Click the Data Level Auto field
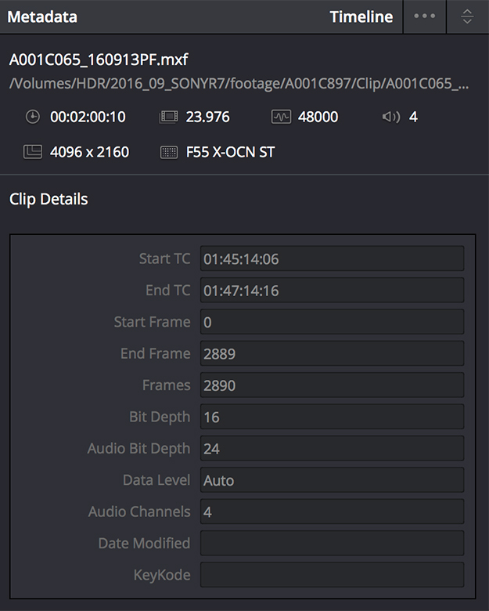The width and height of the screenshot is (489, 611). (332, 480)
